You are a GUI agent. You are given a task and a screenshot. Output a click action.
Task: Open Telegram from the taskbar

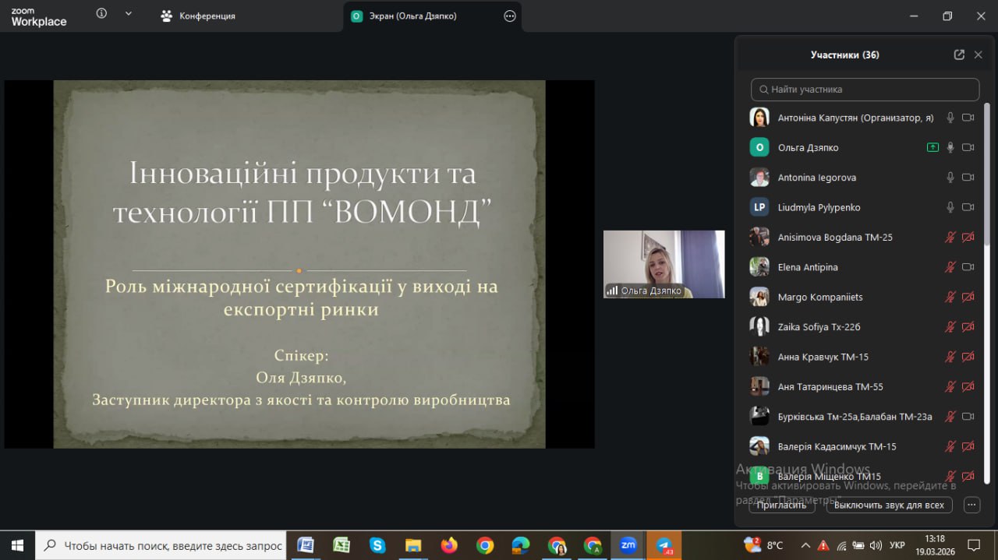click(664, 545)
